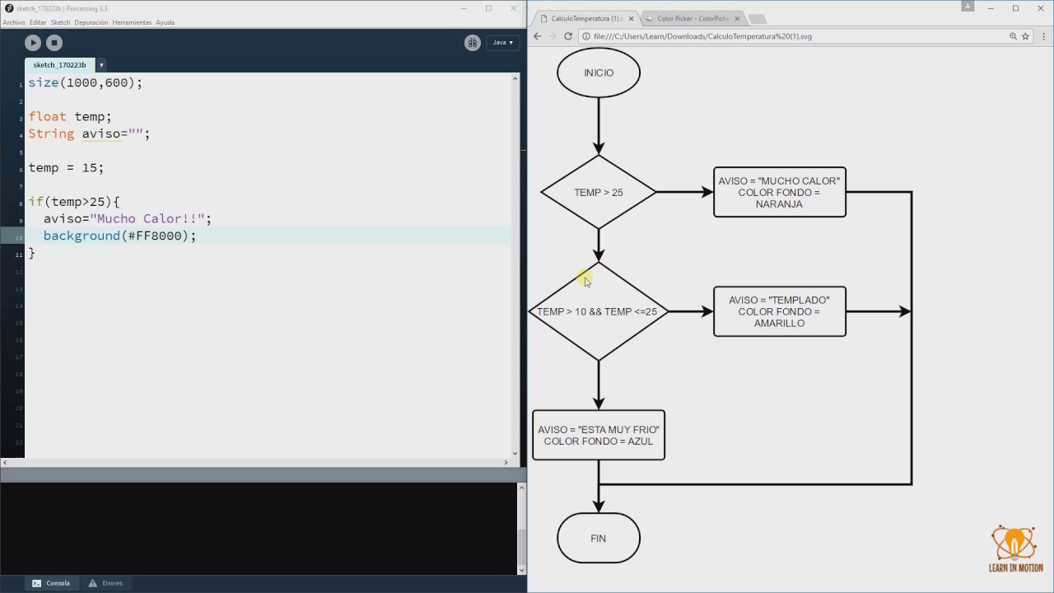Click the 'TEMPLADO' process box
The image size is (1054, 593).
point(780,311)
